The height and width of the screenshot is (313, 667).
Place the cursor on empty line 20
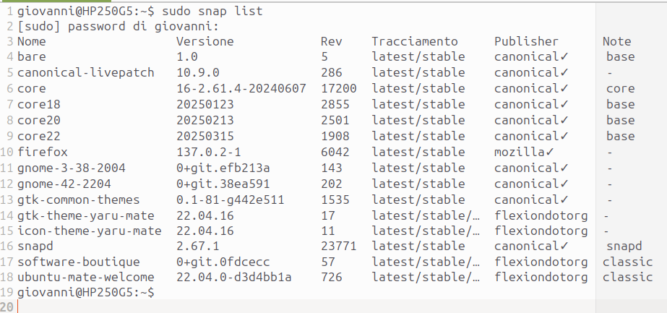tap(298, 306)
